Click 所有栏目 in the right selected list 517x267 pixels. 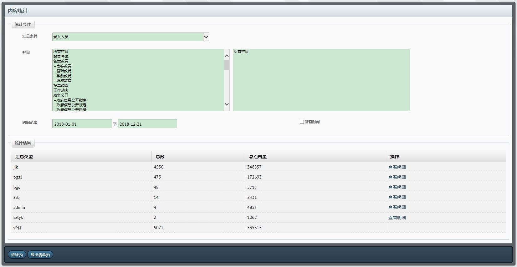[x=241, y=52]
